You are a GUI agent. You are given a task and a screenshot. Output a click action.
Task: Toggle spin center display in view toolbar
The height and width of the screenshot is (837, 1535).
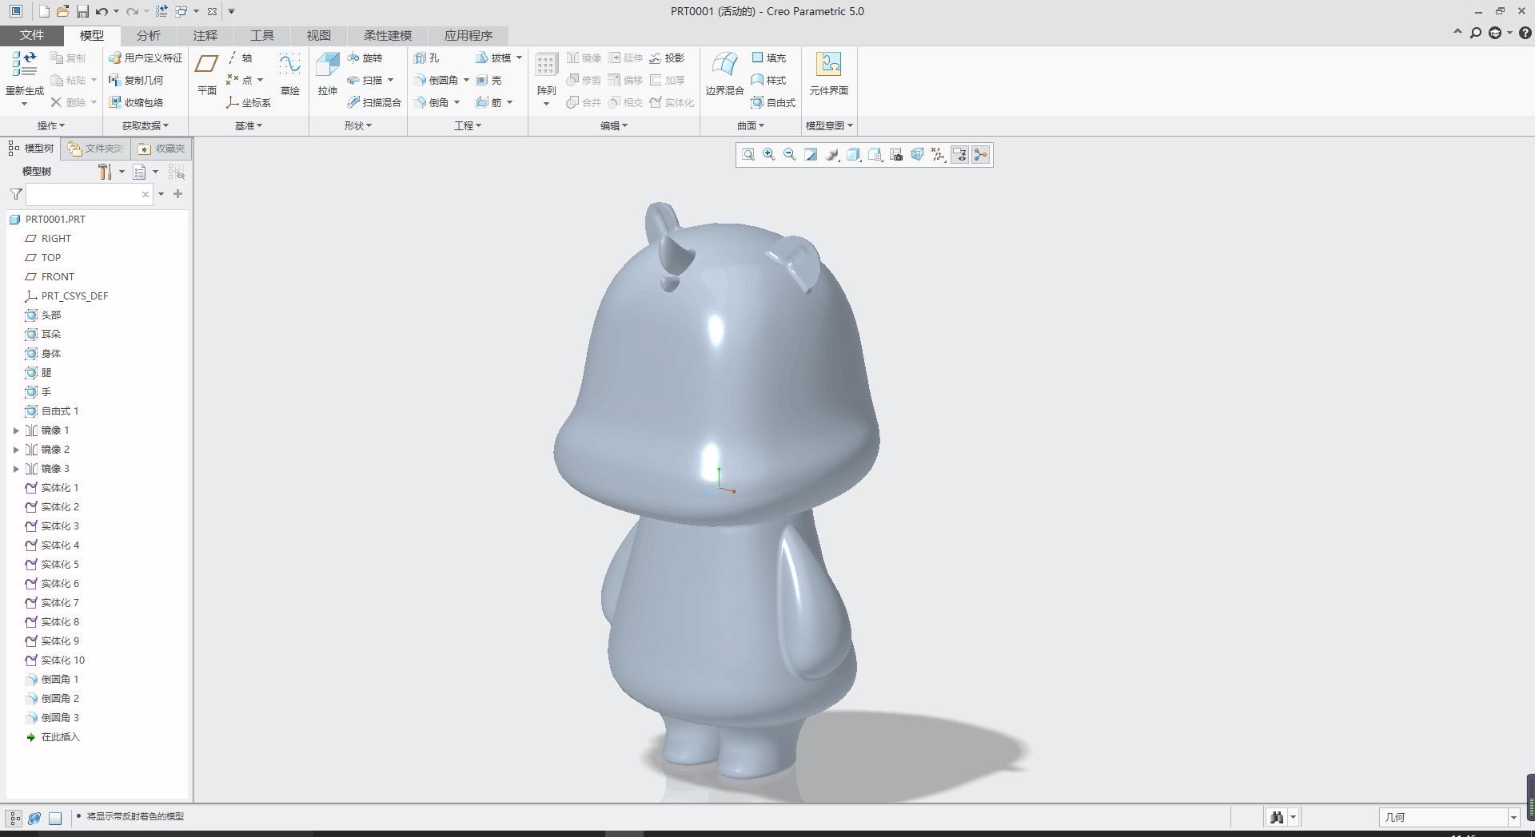tap(981, 155)
